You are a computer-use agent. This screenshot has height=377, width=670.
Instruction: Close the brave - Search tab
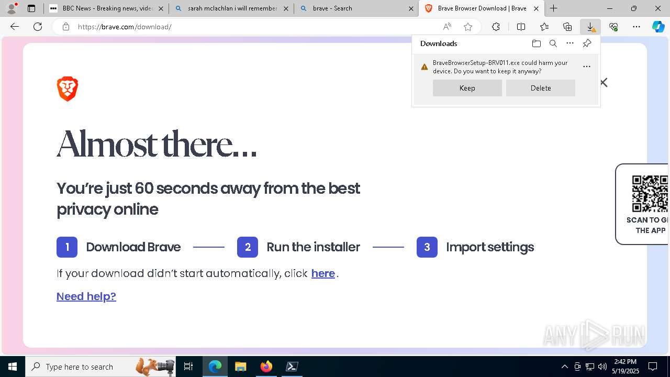(x=411, y=8)
